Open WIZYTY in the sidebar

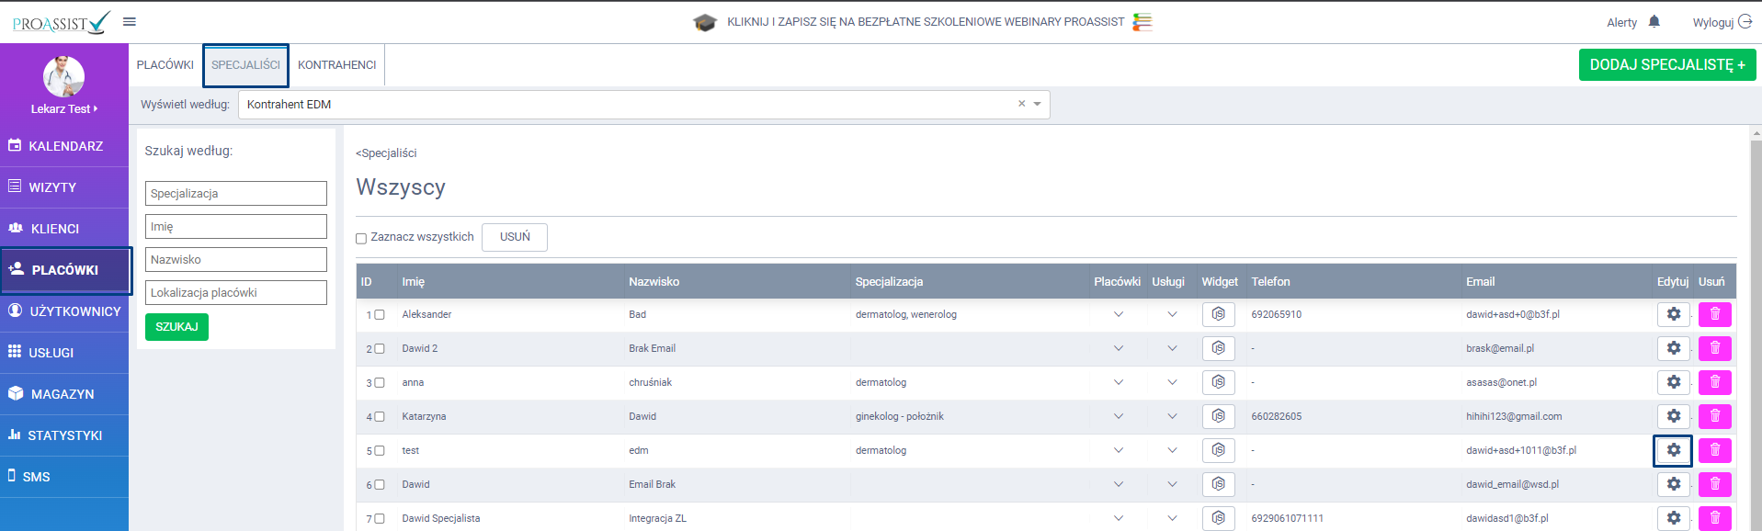[x=64, y=187]
